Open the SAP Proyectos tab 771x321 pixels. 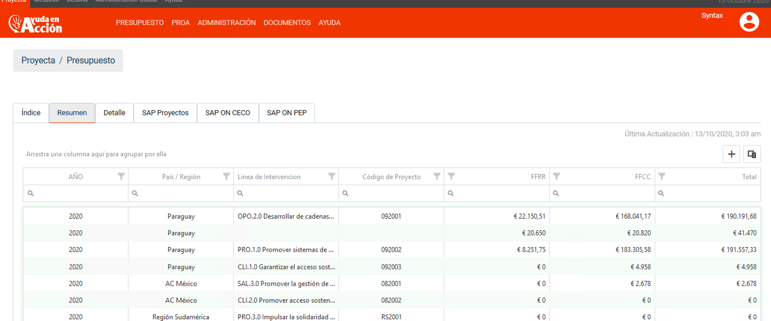165,112
